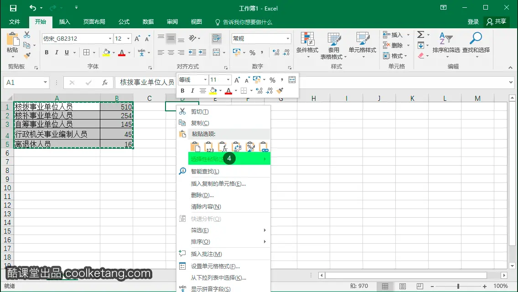Click the Format Painter brush in ribbon
Screen dimensions: 518x292
(27, 55)
